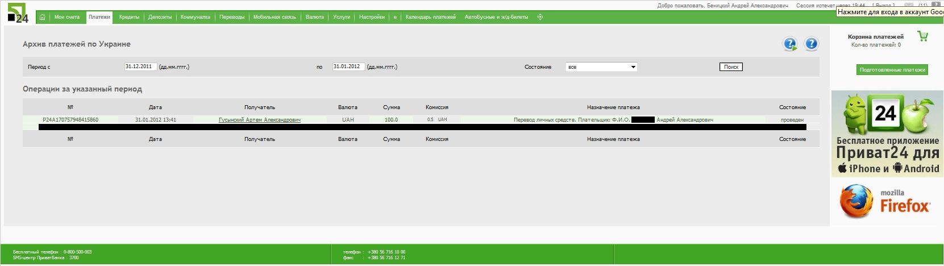Click the Комиссия column header in top row
944x266 pixels.
pyautogui.click(x=437, y=107)
